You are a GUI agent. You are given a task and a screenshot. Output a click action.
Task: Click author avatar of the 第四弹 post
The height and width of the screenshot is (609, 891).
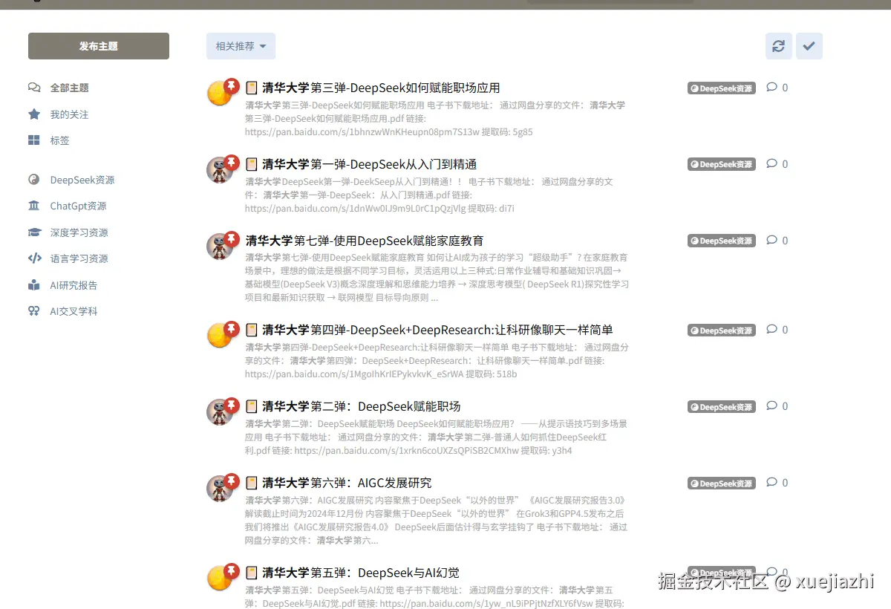[x=219, y=336]
